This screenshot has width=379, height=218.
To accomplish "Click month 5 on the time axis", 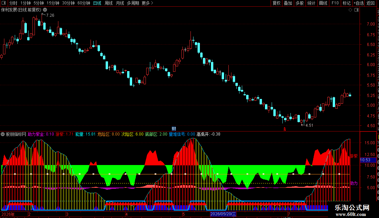I will tap(184, 214).
